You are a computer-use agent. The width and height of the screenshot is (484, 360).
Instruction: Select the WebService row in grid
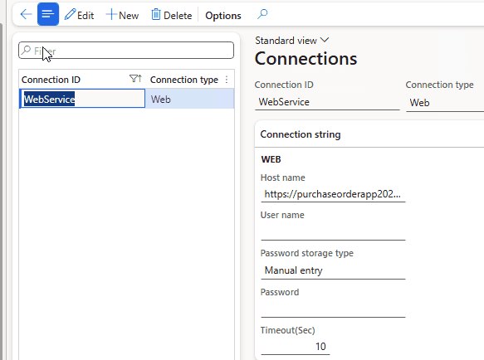pos(126,99)
